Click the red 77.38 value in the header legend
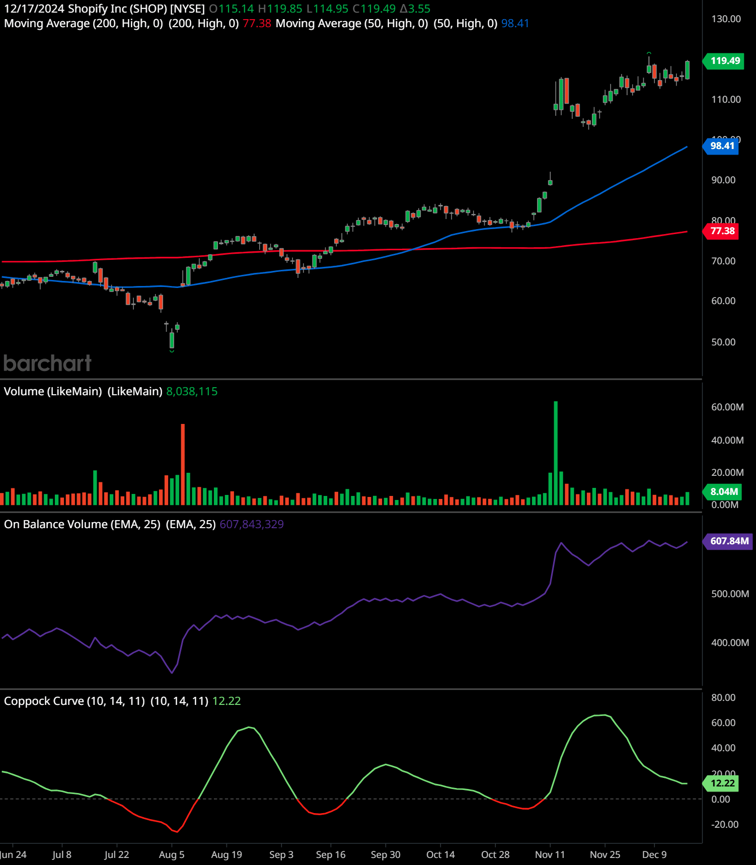Screen dimensions: 756x865 [257, 23]
